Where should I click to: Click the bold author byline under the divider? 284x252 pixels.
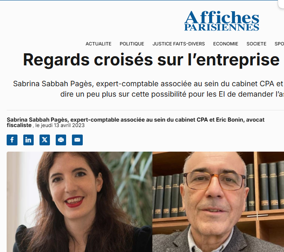[x=136, y=122]
